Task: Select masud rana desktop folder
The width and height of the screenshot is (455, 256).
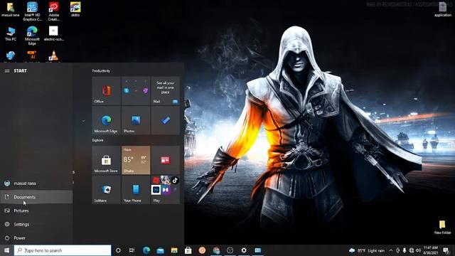Action: tap(11, 9)
